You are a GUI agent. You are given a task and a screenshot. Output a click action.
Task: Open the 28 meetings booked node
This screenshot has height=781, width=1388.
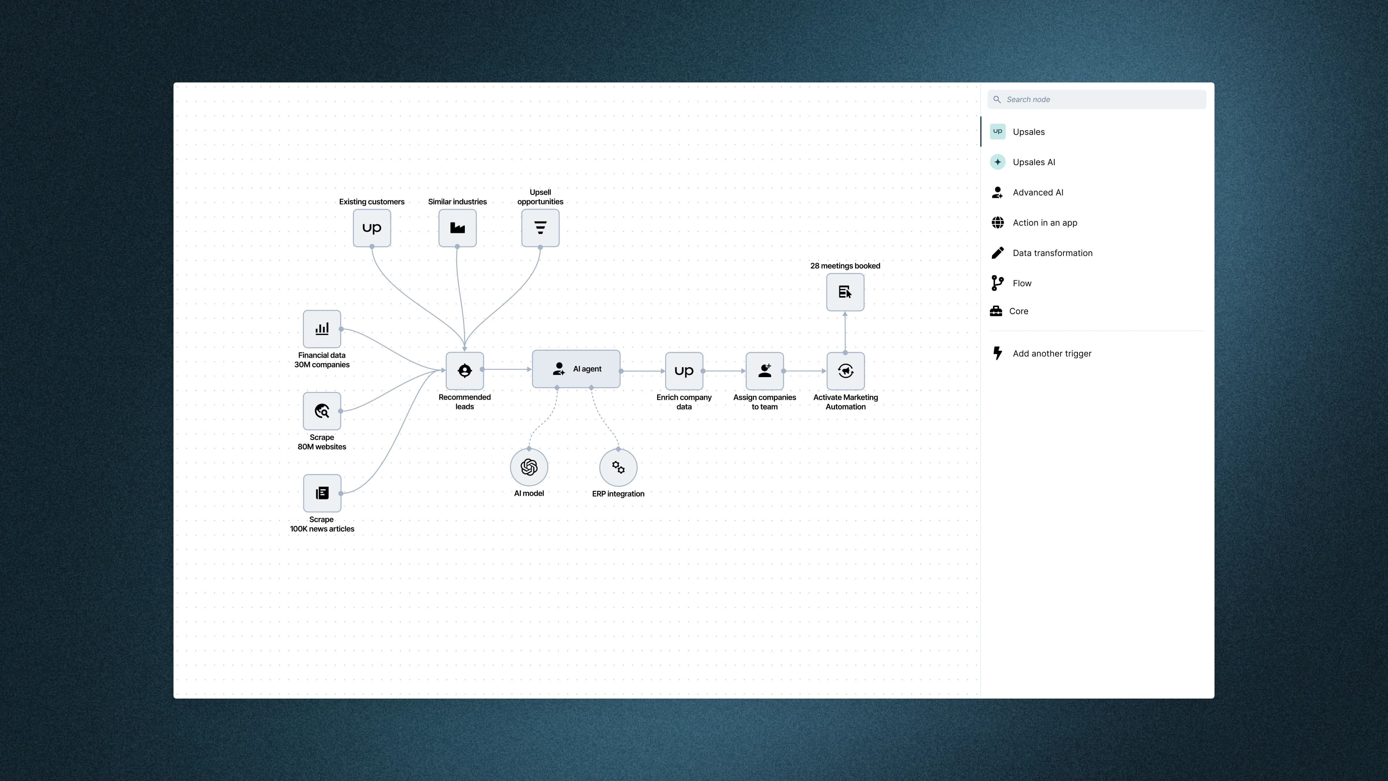pos(845,292)
